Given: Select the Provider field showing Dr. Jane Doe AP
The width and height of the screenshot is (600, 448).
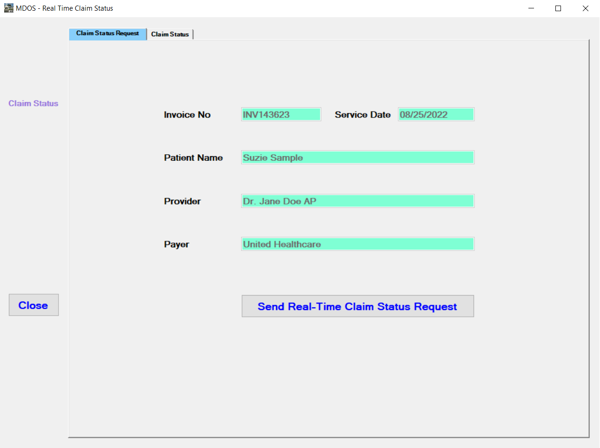Looking at the screenshot, I should [357, 201].
